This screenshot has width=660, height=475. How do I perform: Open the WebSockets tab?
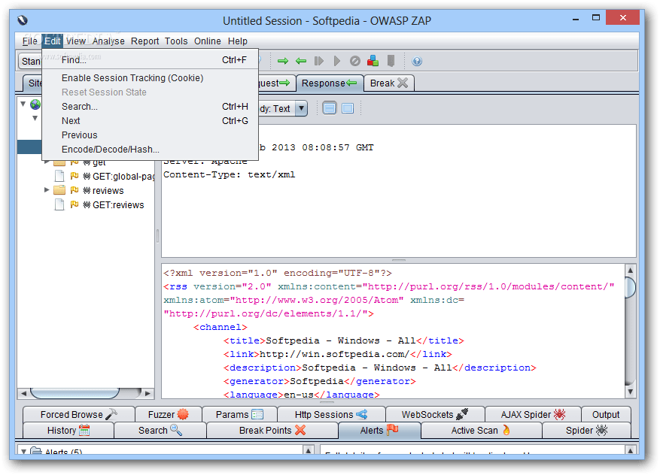coord(435,414)
